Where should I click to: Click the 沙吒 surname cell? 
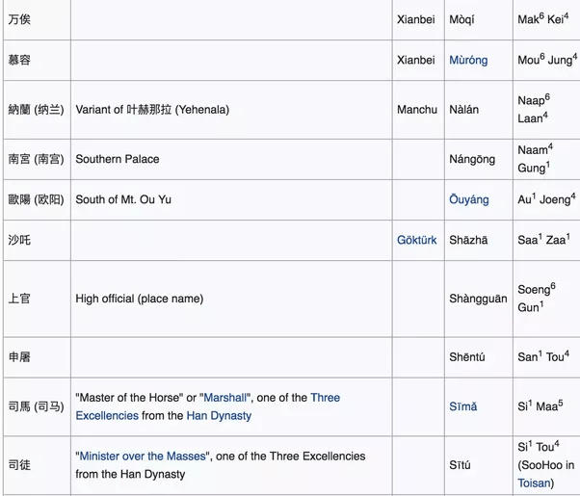pyautogui.click(x=37, y=241)
